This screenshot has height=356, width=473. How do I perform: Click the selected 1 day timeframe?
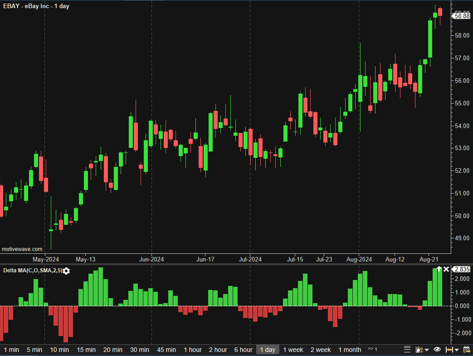[x=268, y=350]
